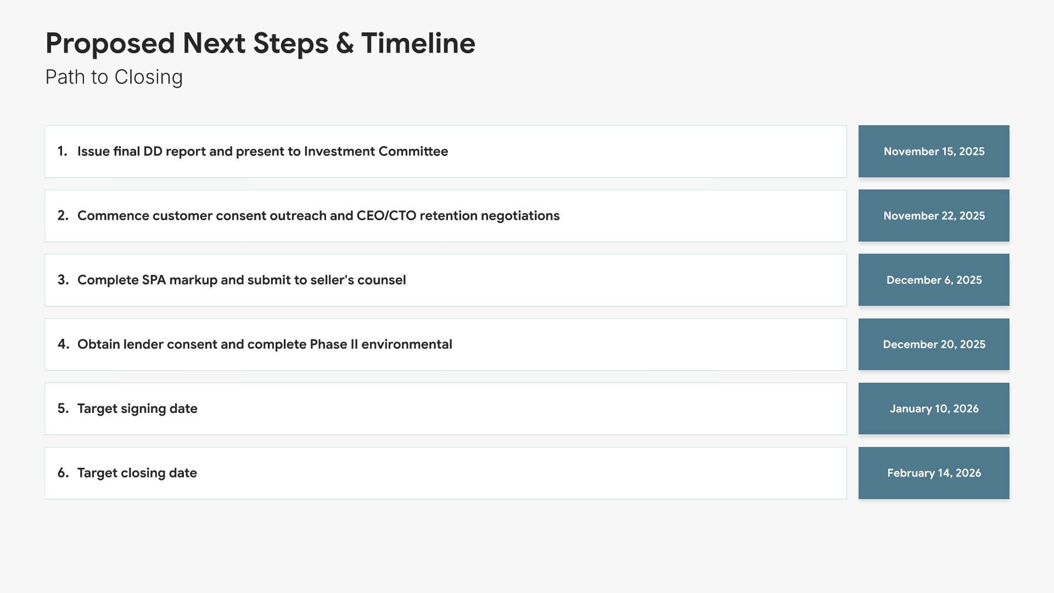The width and height of the screenshot is (1054, 593).
Task: Select the November 15, 2025 date box
Action: click(x=934, y=152)
